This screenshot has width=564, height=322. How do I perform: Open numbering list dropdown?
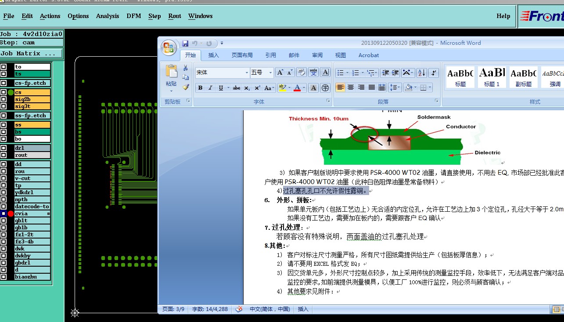tap(363, 72)
